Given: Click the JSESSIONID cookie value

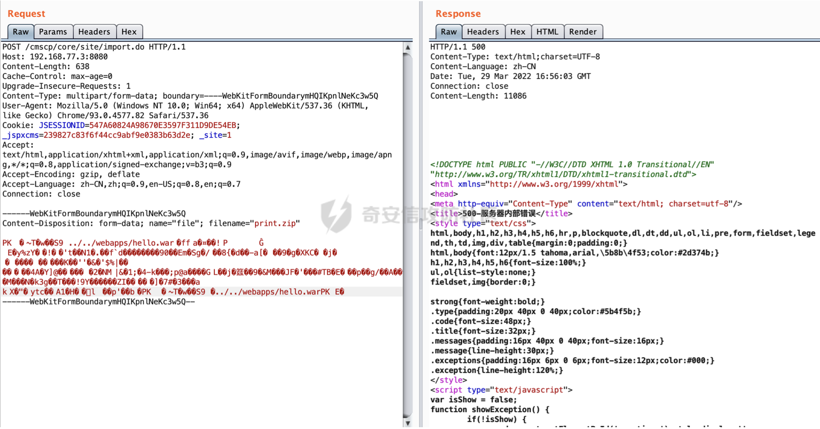Looking at the screenshot, I should pyautogui.click(x=163, y=125).
